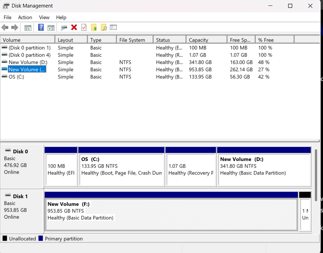Click the Properties checkmark toolbar icon
The height and width of the screenshot is (253, 323).
click(x=84, y=27)
